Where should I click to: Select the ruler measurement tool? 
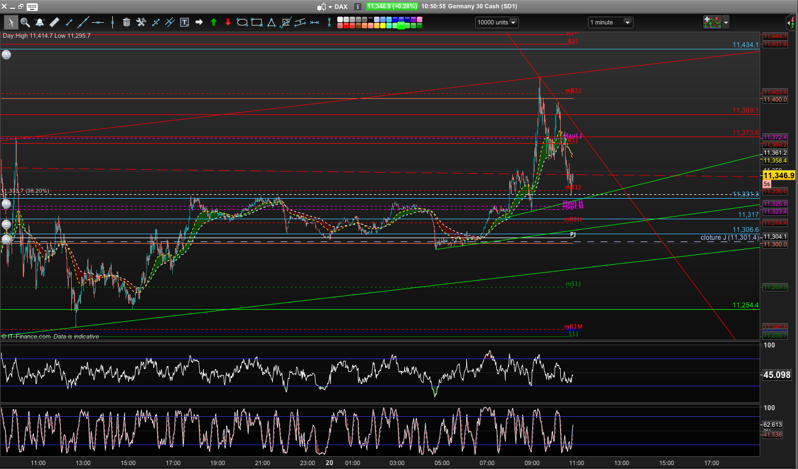tap(54, 22)
